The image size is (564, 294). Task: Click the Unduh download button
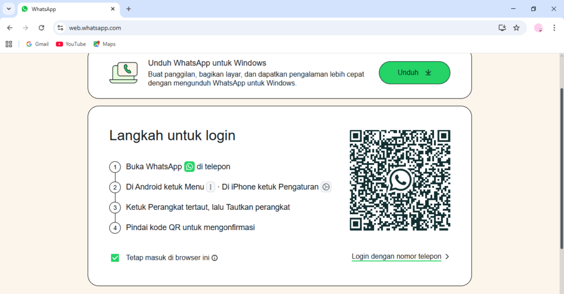[x=414, y=73]
